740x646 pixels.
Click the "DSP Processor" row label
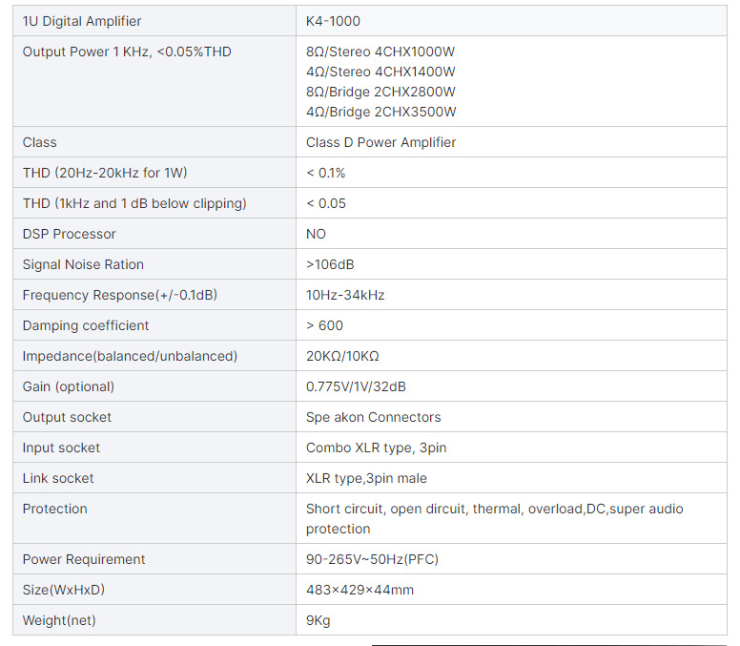pos(69,234)
